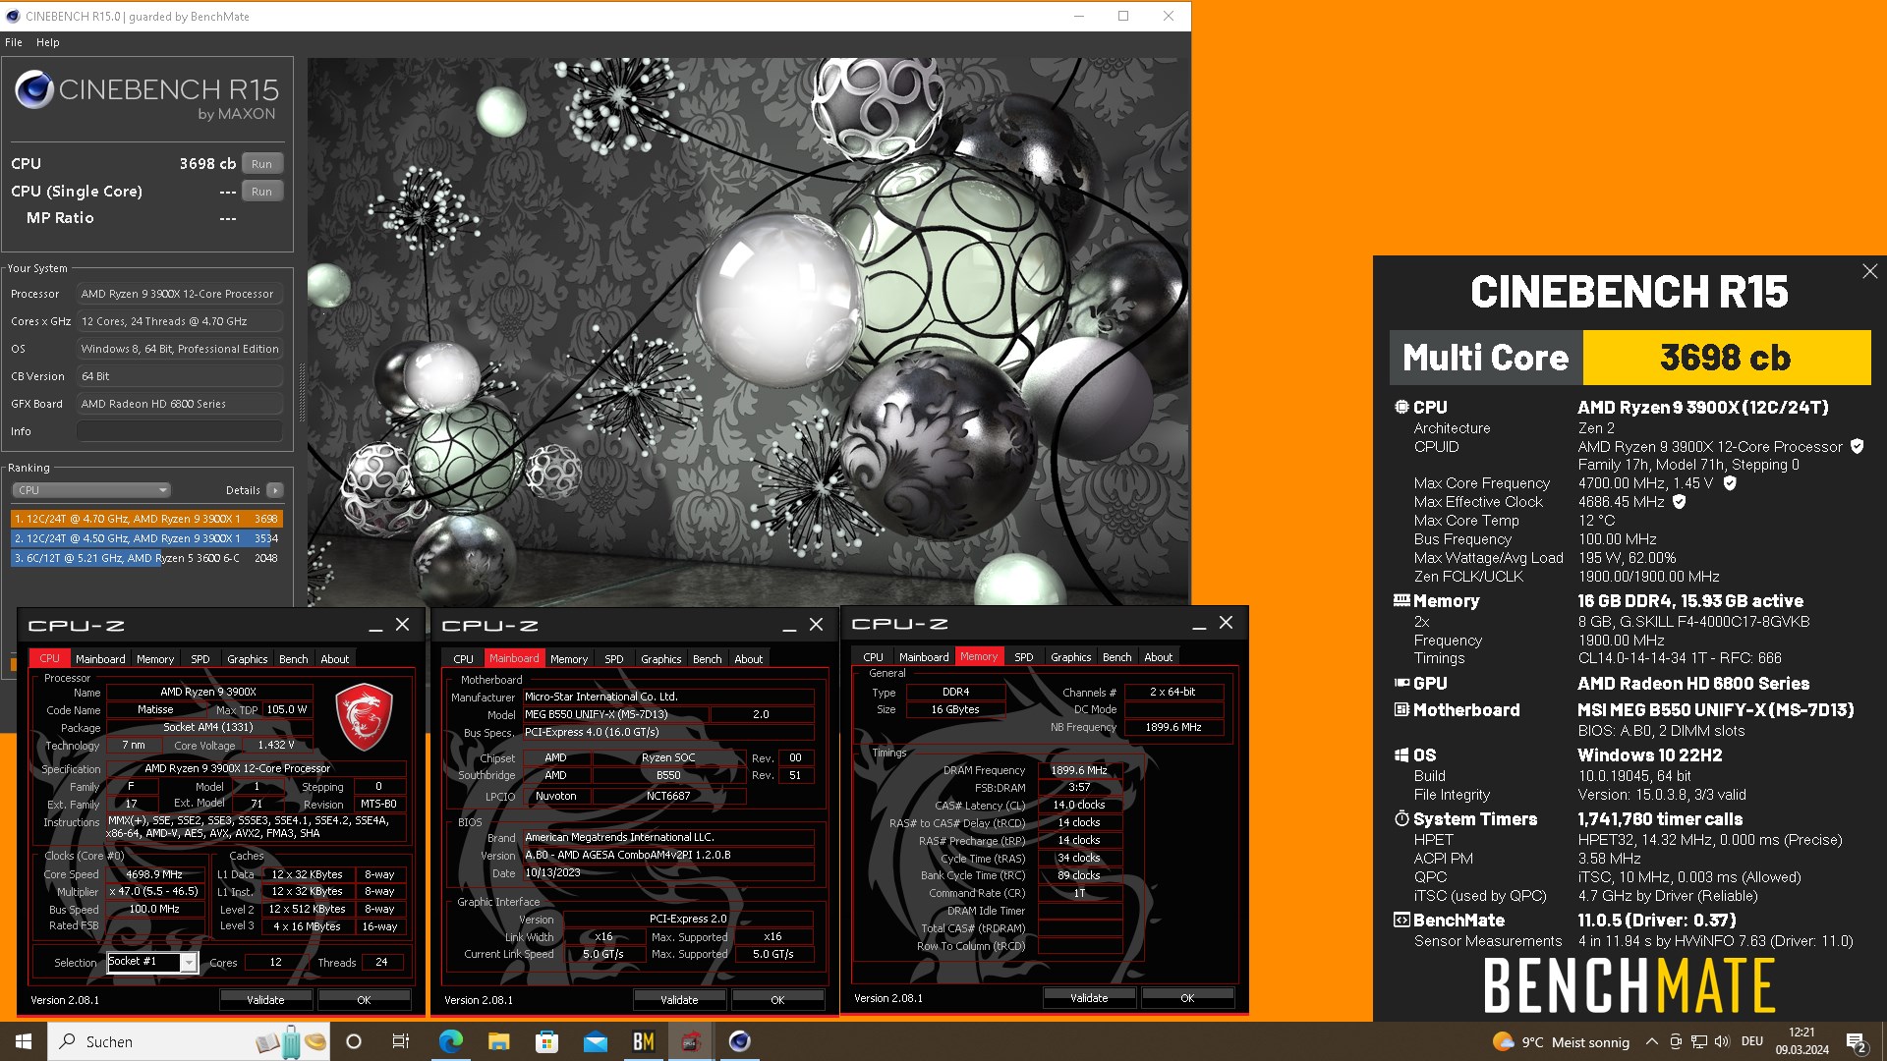
Task: Click the GPU section icon in BenchMate
Action: 1401,683
